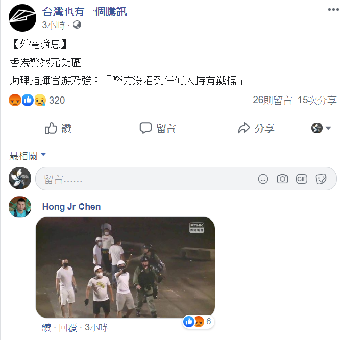Like the post with the 讚 button
Image resolution: width=344 pixels, height=340 pixels.
pos(58,128)
